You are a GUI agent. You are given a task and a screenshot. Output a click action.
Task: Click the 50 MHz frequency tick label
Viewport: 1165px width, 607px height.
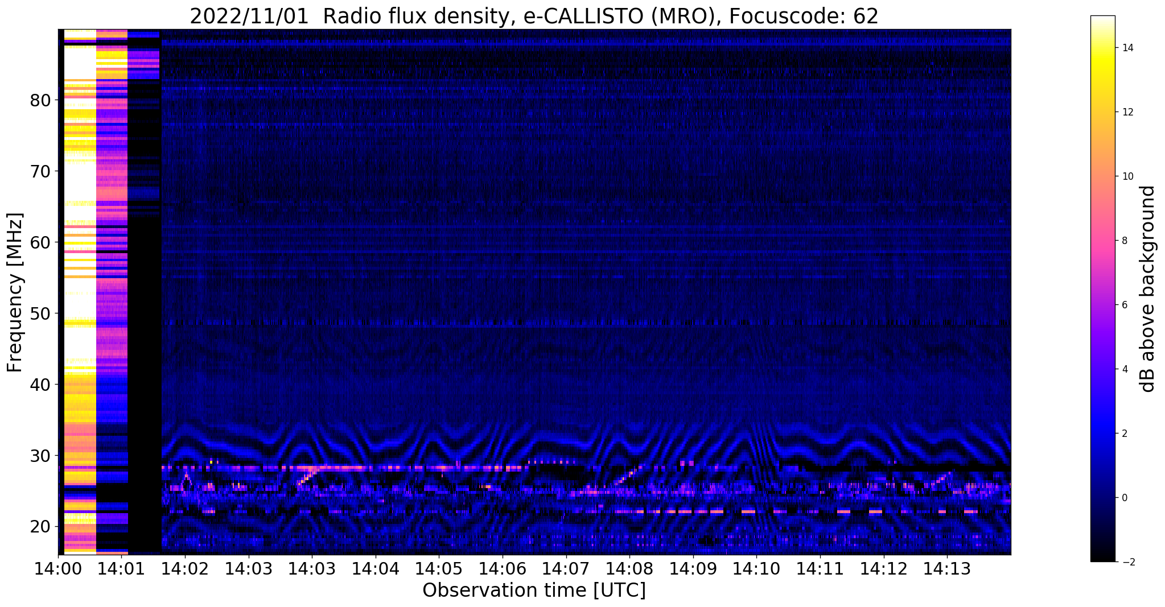pyautogui.click(x=40, y=313)
